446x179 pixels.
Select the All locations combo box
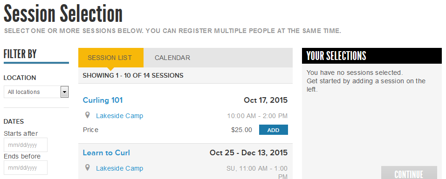36,92
